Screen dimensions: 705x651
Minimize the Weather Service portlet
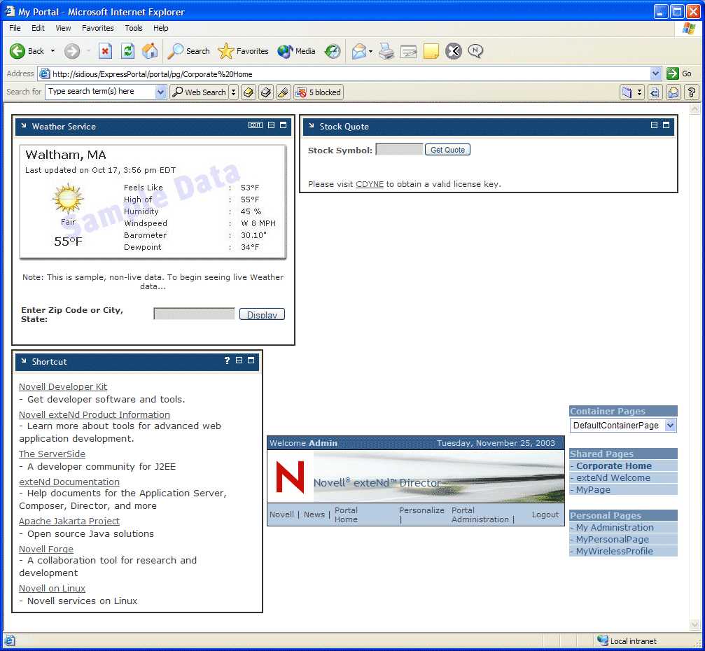click(271, 125)
